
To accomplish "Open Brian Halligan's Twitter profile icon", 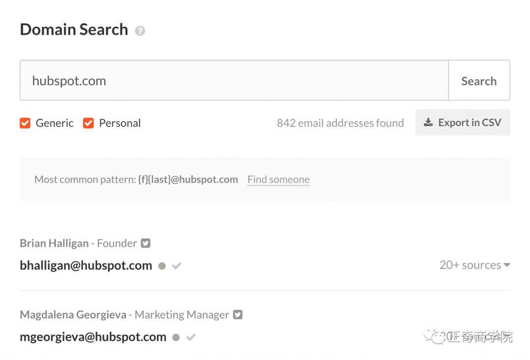I will click(146, 243).
